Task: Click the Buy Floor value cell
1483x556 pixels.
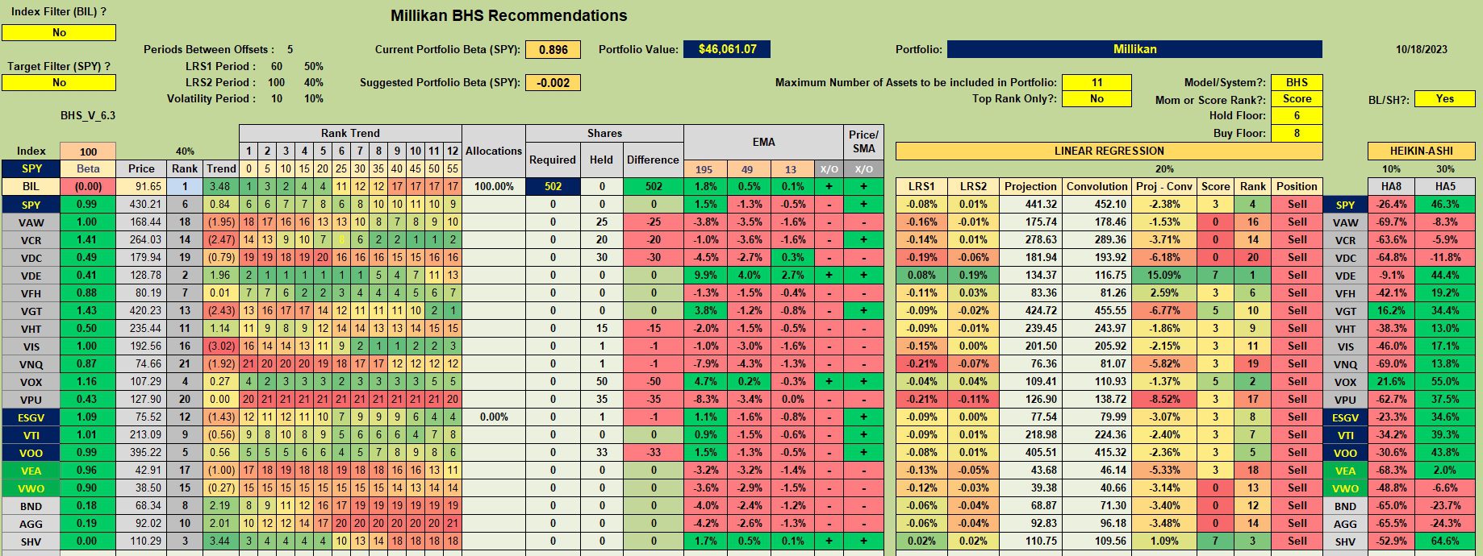Action: pos(1297,133)
